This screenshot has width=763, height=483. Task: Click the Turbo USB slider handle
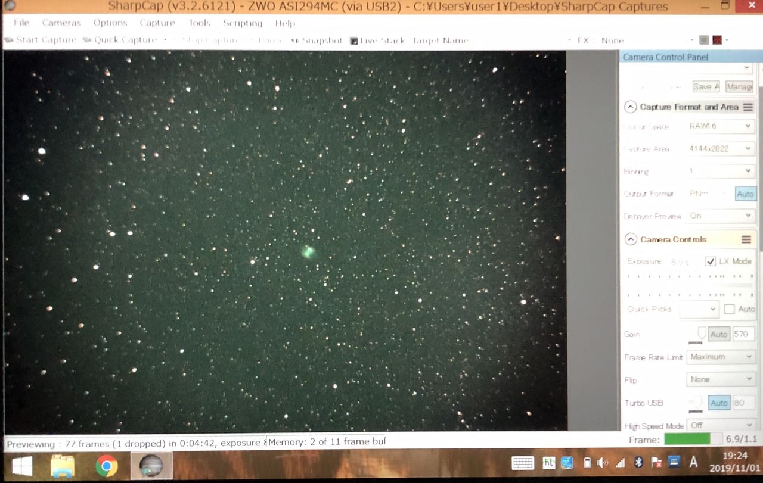coord(698,402)
